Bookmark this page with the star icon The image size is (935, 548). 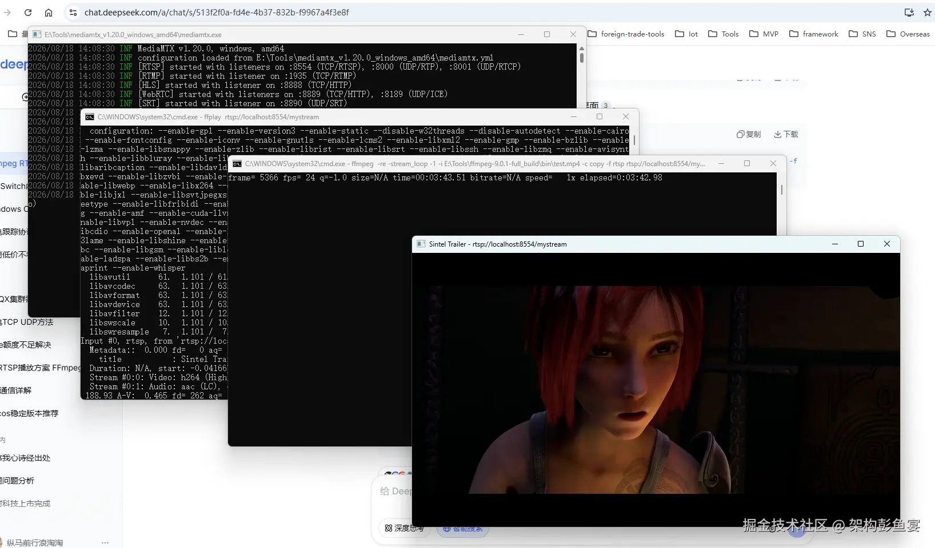coord(927,12)
